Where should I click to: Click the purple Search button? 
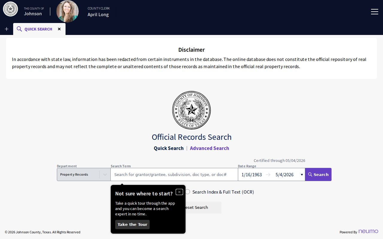point(318,174)
